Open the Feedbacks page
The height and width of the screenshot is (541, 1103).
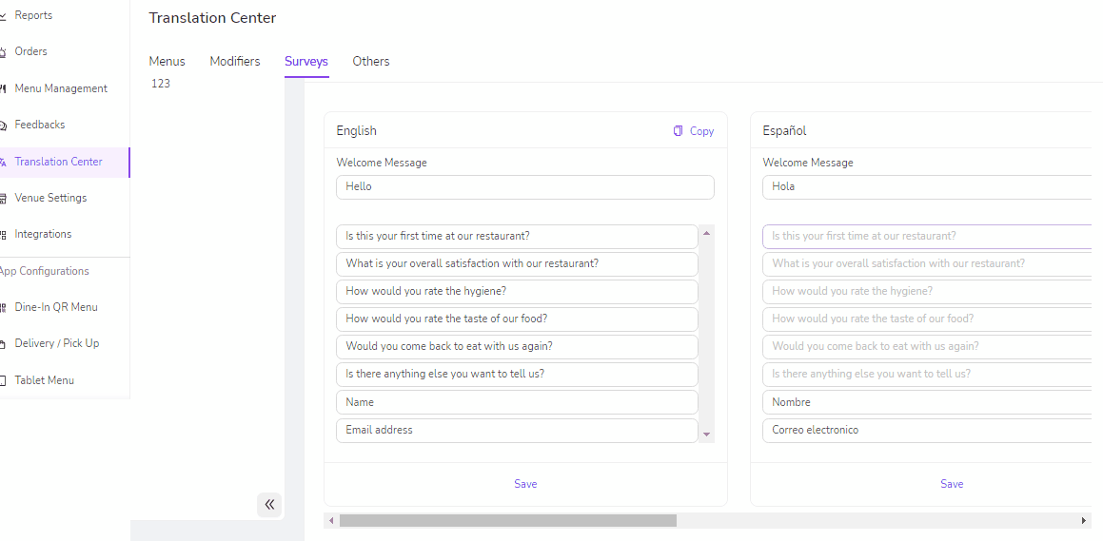pyautogui.click(x=39, y=126)
